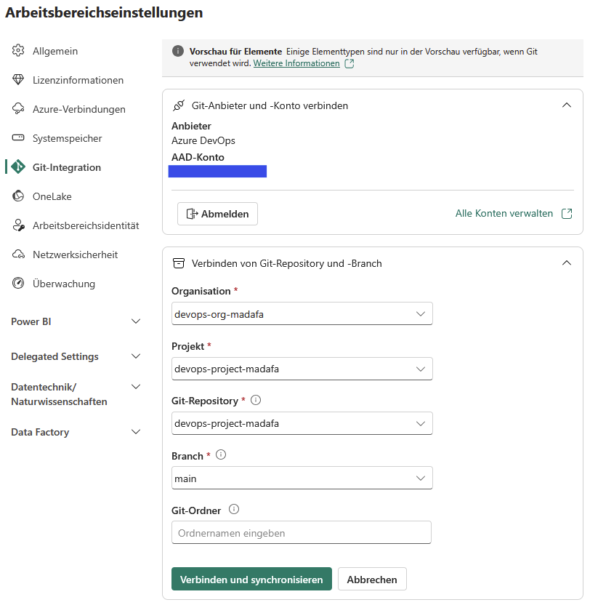Image resolution: width=590 pixels, height=605 pixels.
Task: Open the Projekt dropdown
Action: pyautogui.click(x=302, y=369)
